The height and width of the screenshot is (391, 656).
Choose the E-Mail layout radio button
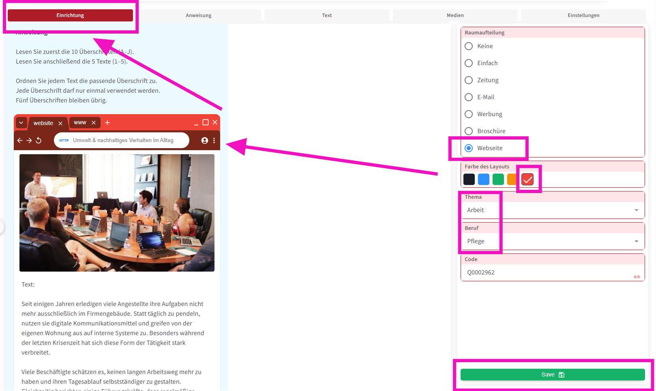coord(469,97)
